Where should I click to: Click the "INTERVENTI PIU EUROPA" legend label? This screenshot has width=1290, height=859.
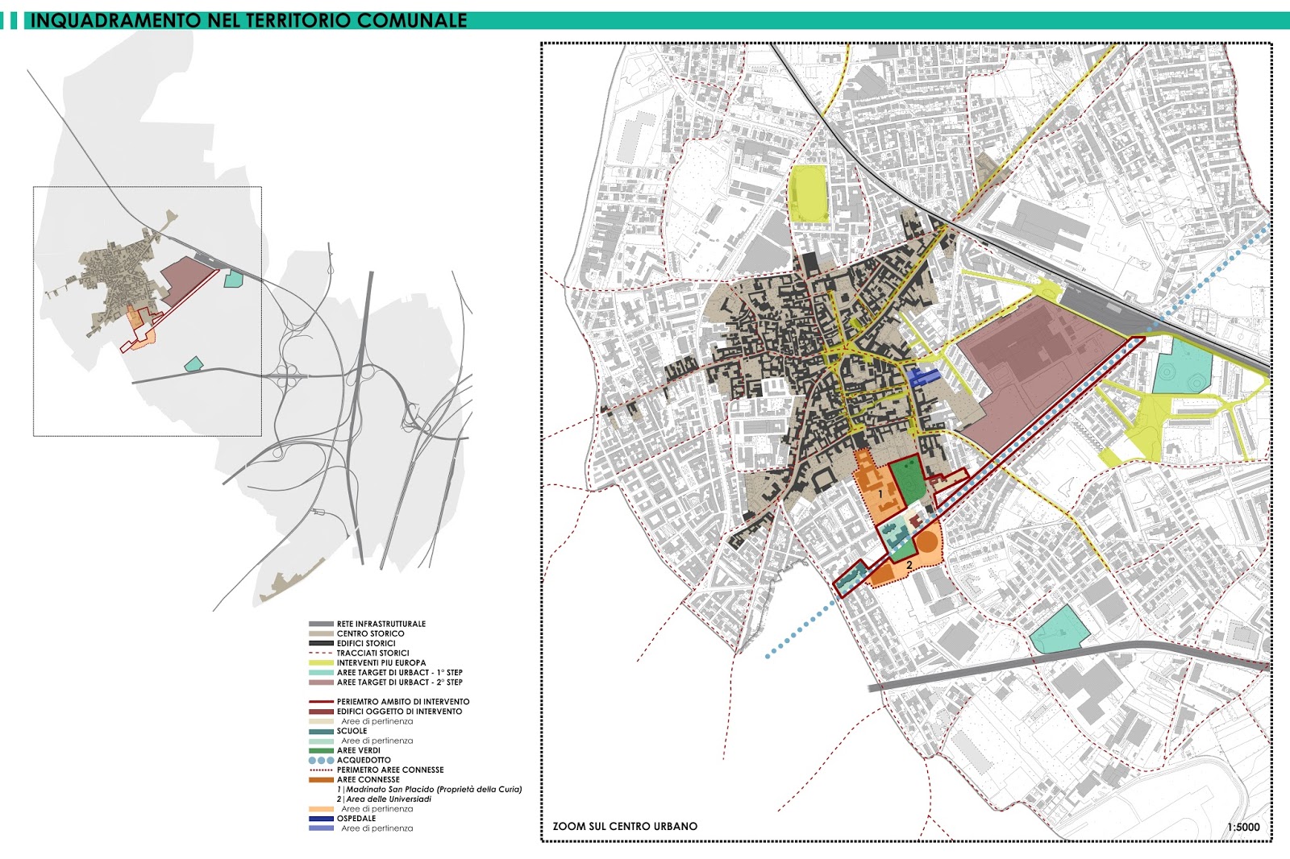[x=381, y=662]
